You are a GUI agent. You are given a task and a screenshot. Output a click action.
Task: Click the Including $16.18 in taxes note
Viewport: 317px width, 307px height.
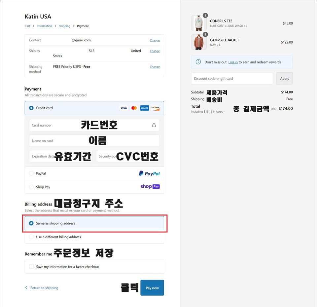pos(207,111)
